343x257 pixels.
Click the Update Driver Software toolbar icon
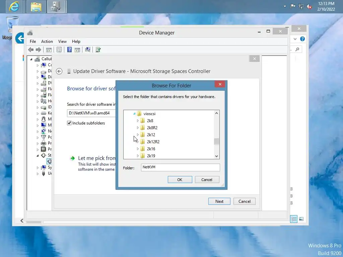pyautogui.click(x=98, y=50)
